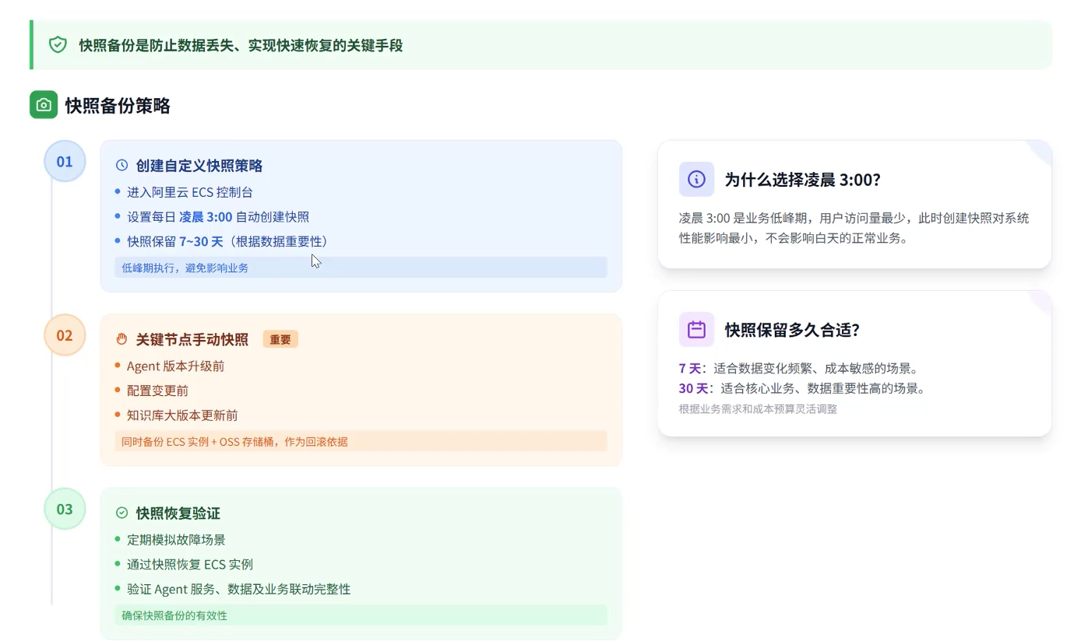
Task: Click the paragraph about 业务低峰期
Action: click(854, 228)
